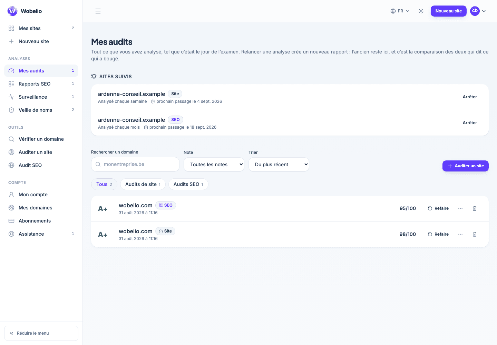Click the Auditer un site sidebar icon
Viewport: 497px width, 345px height.
click(11, 152)
